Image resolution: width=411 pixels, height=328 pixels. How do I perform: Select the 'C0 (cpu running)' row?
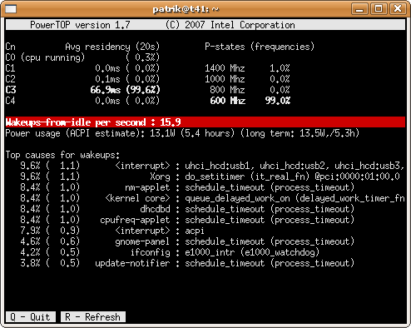click(x=82, y=57)
